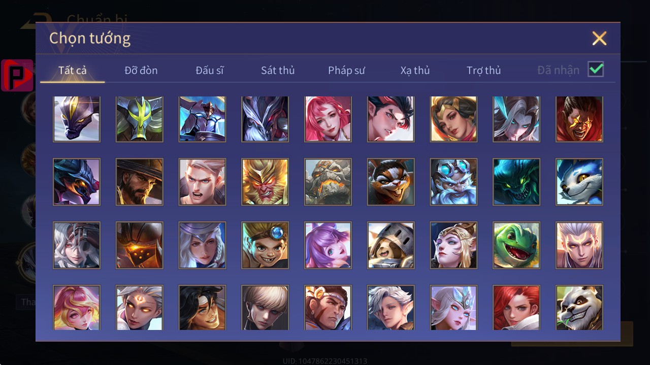Close the Chọn tướng dialog

599,39
